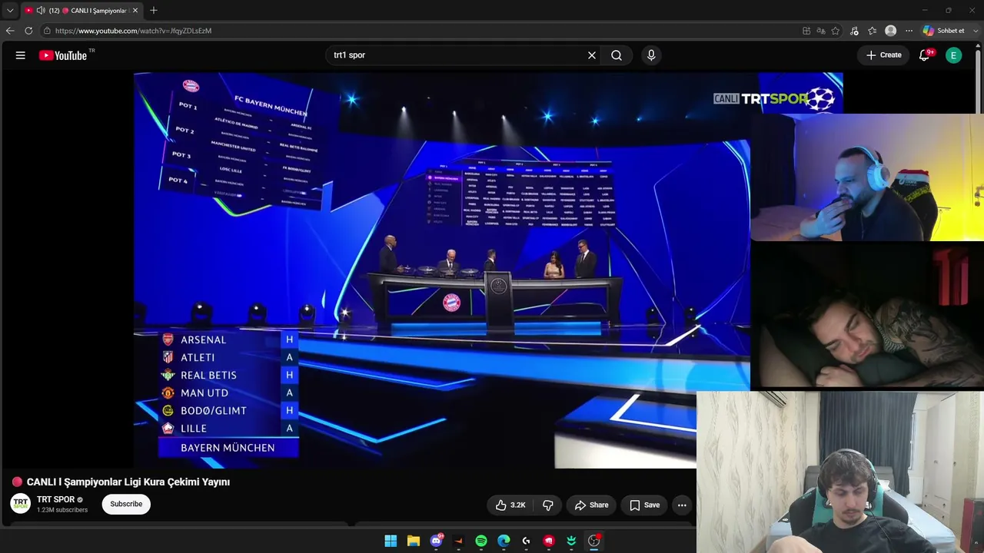This screenshot has width=984, height=553.
Task: Open more actions for the video
Action: [x=682, y=505]
